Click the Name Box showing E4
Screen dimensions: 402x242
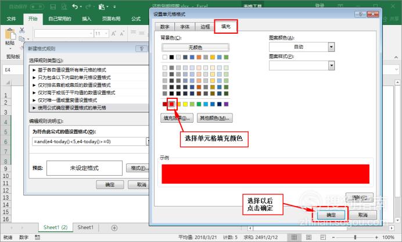point(13,70)
